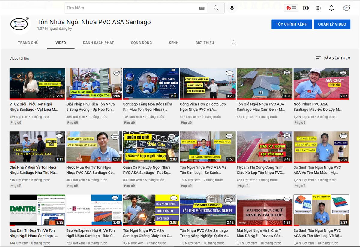Open the YouTube apps grid icon

tap(319, 8)
